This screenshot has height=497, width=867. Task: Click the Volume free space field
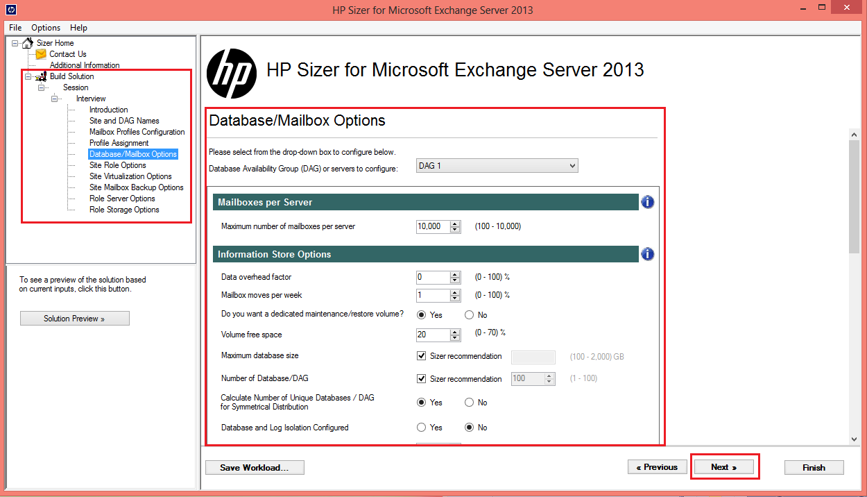click(433, 335)
